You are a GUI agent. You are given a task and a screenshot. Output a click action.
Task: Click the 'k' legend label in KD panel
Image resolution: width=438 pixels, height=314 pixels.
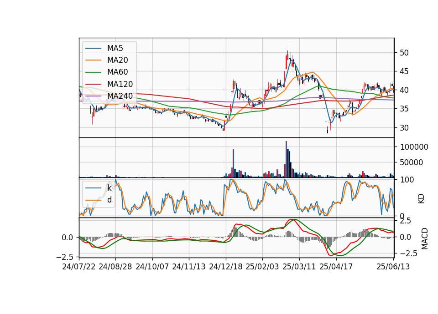[109, 188]
